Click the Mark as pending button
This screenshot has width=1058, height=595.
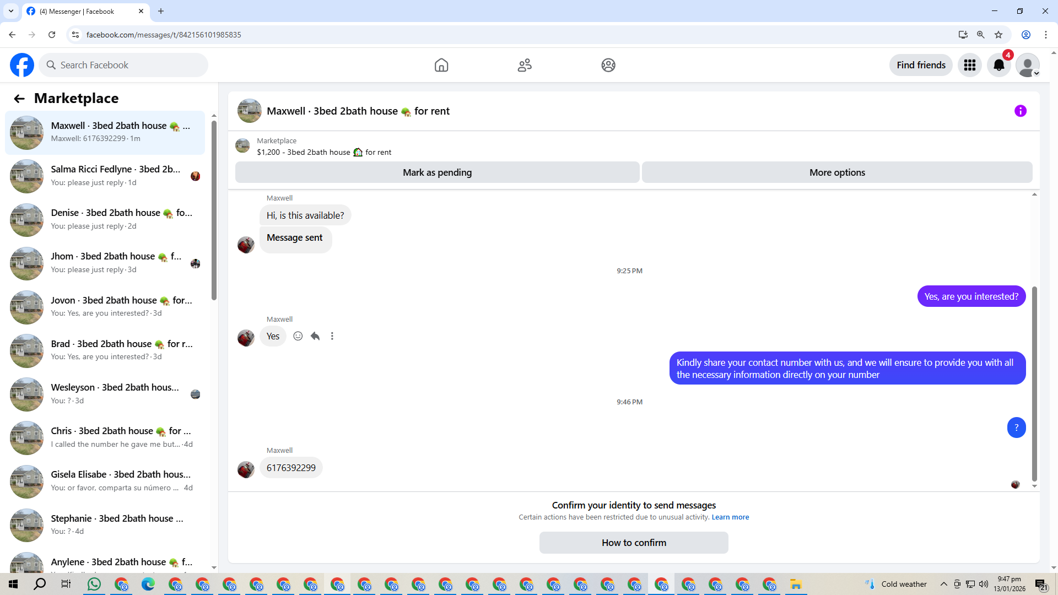click(x=437, y=172)
